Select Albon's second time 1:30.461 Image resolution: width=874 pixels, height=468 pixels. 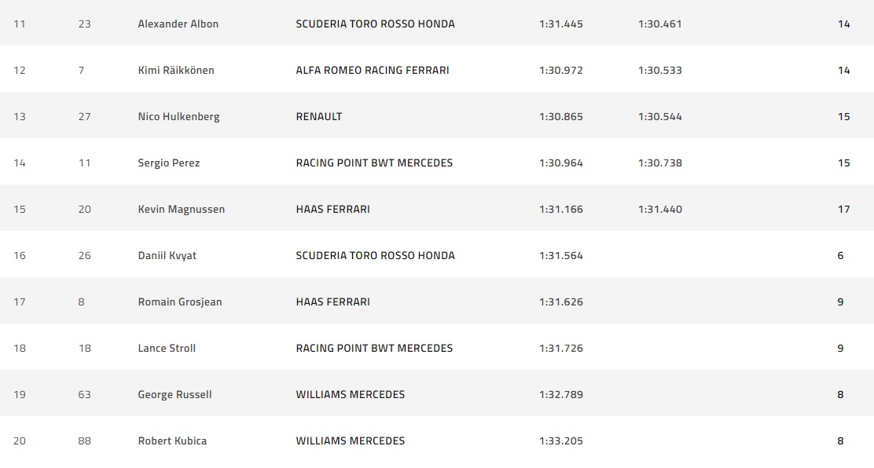point(659,24)
